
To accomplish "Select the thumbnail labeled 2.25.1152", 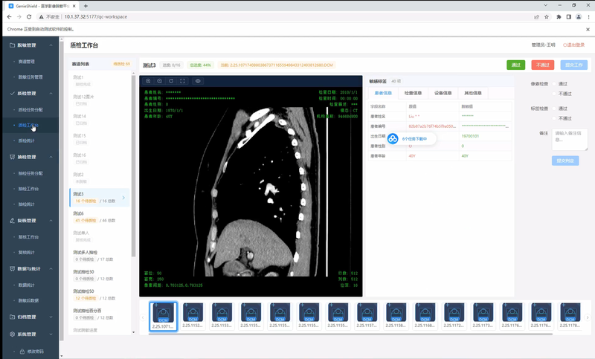I will (193, 316).
